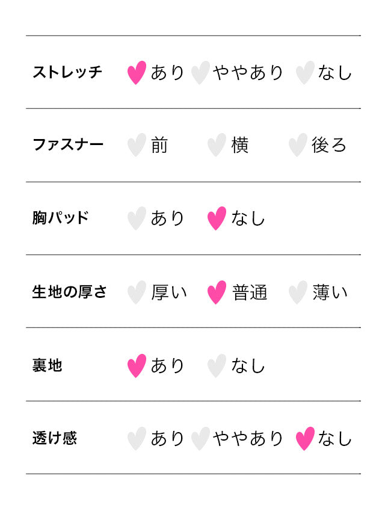Screen dimensions: 385x514
Task: Click the ストレッチ row label
Action: (x=67, y=73)
